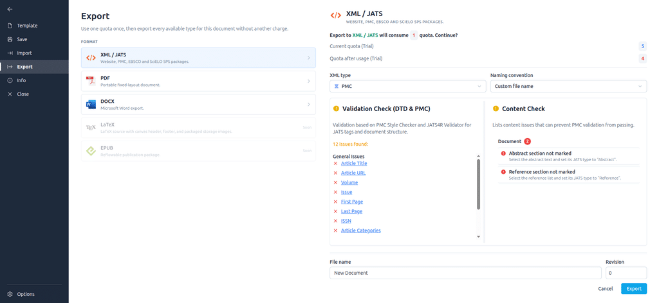Click the back arrow icon in sidebar
The height and width of the screenshot is (303, 659).
(x=10, y=9)
